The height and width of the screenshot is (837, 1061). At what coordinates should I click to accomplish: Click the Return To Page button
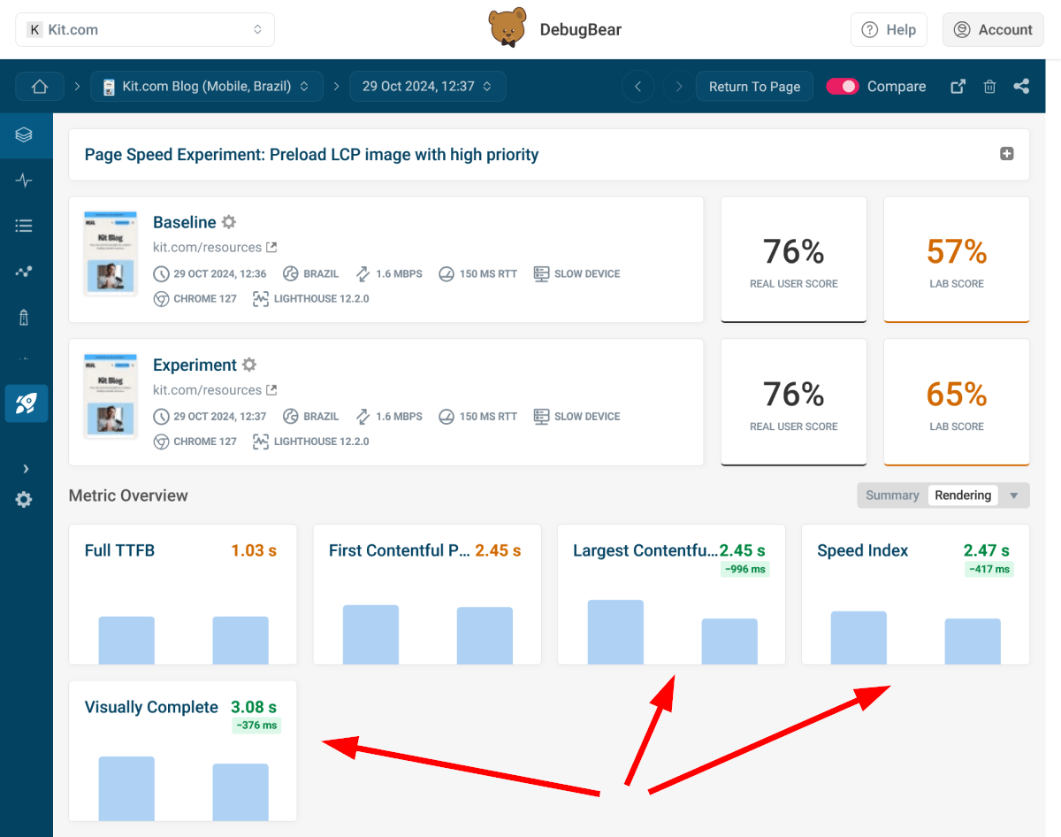coord(754,87)
